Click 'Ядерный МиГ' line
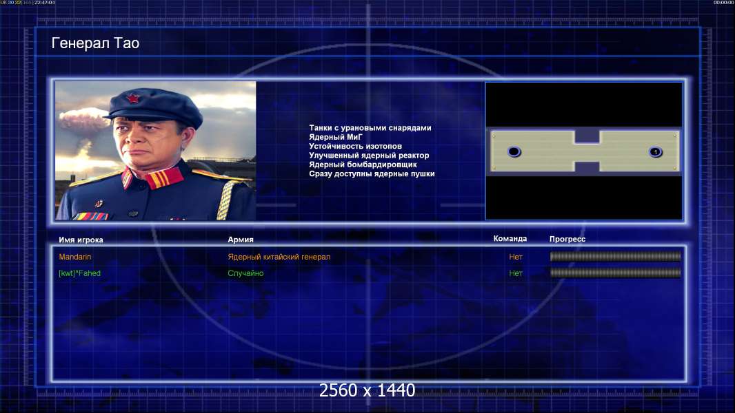This screenshot has width=735, height=413. tap(336, 137)
